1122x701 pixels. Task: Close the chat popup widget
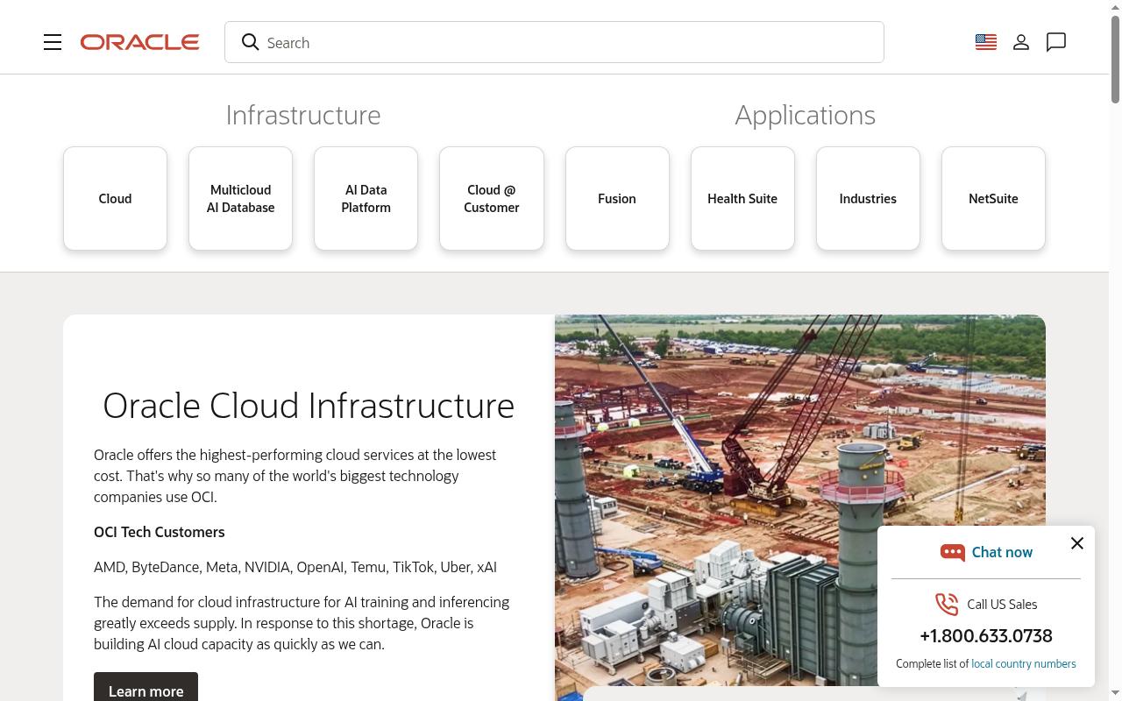coord(1077,543)
